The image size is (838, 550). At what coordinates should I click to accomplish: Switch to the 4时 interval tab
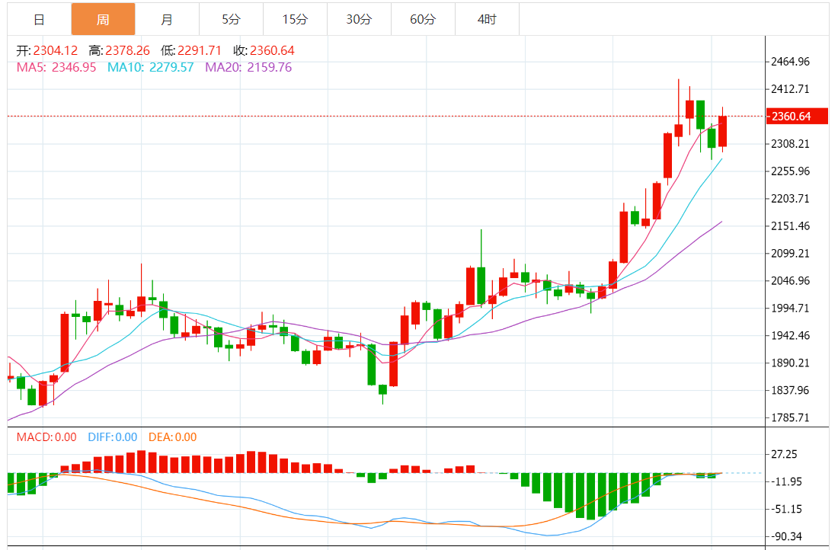click(x=488, y=19)
